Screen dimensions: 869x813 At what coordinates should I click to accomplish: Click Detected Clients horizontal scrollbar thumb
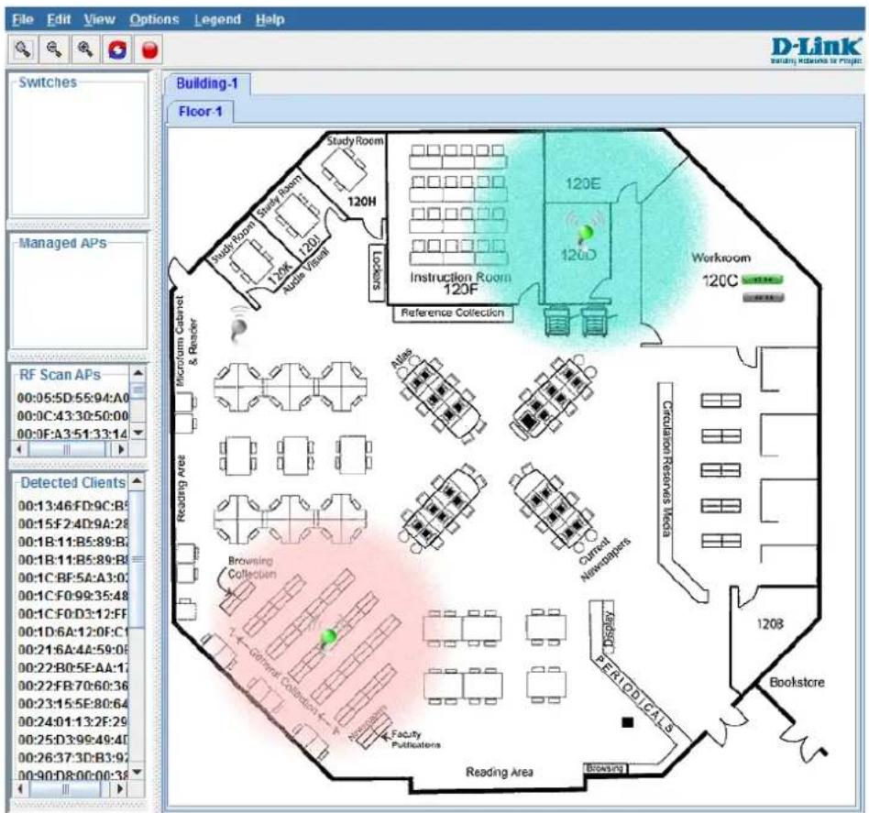pyautogui.click(x=65, y=788)
